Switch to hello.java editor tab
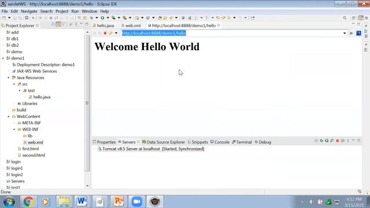Viewport: 370px width, 208px height. click(x=103, y=25)
